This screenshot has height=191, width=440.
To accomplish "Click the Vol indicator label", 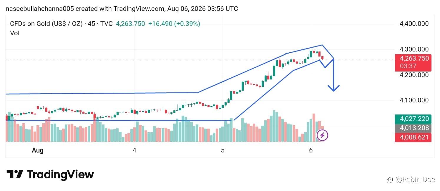I will click(x=15, y=33).
